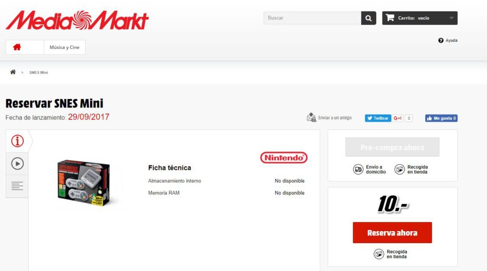Click the shopping cart icon

coord(390,18)
